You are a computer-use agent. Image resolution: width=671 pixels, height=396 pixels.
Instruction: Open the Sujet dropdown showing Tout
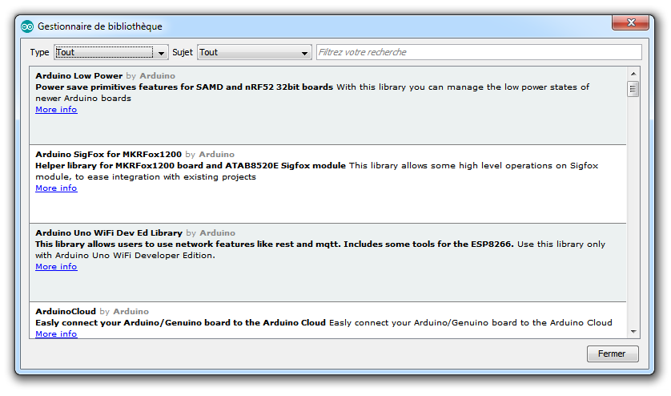tap(254, 52)
